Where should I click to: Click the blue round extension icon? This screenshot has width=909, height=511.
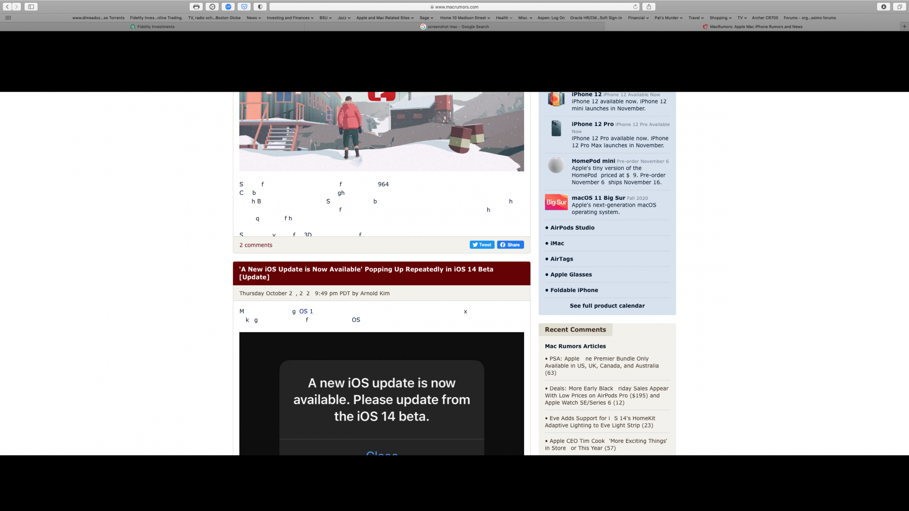(228, 7)
